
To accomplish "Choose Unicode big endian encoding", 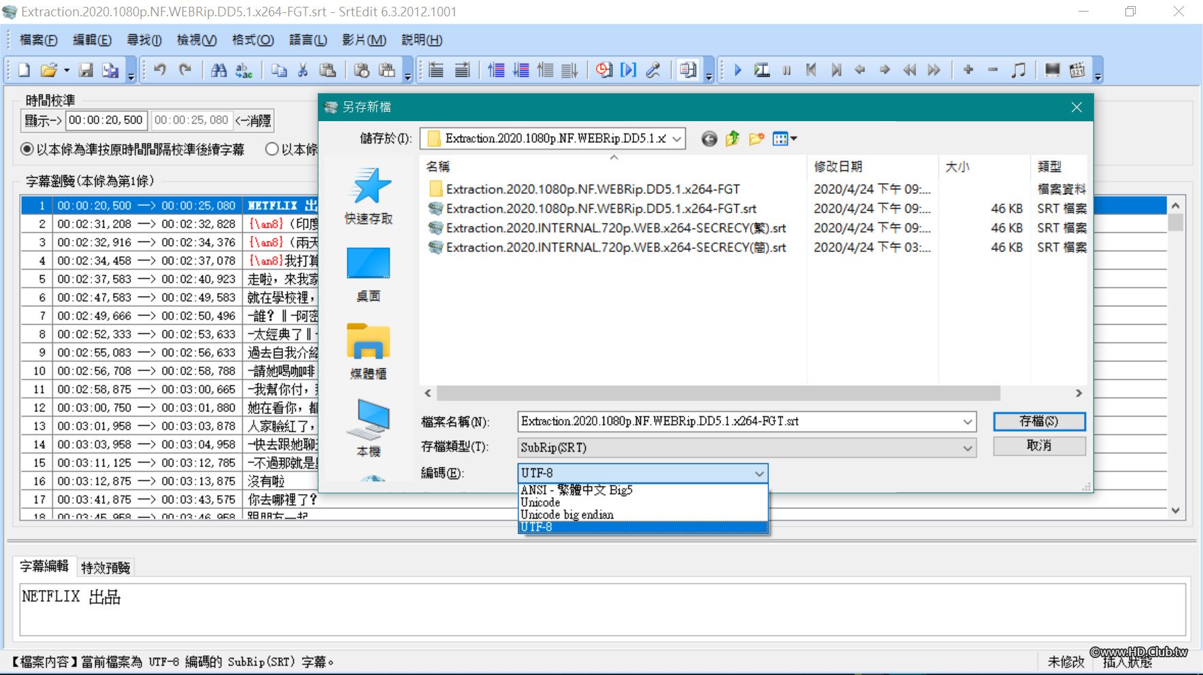I will [x=643, y=515].
